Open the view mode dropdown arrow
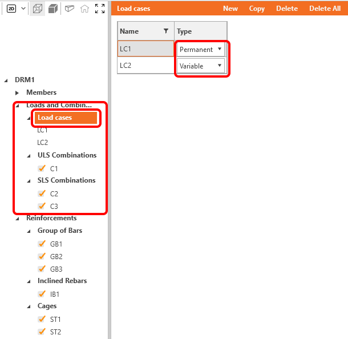 point(23,9)
